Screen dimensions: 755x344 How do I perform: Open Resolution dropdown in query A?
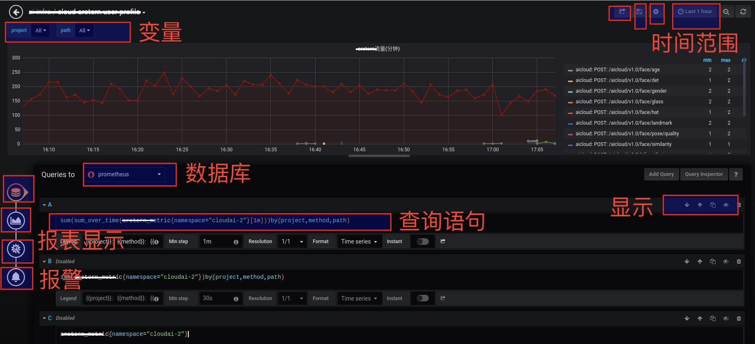292,241
